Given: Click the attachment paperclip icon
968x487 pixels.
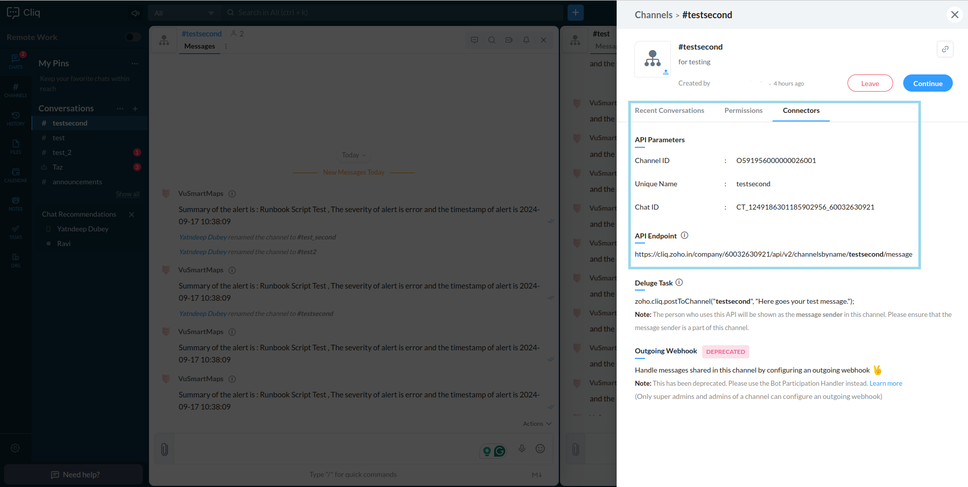Looking at the screenshot, I should coord(165,449).
